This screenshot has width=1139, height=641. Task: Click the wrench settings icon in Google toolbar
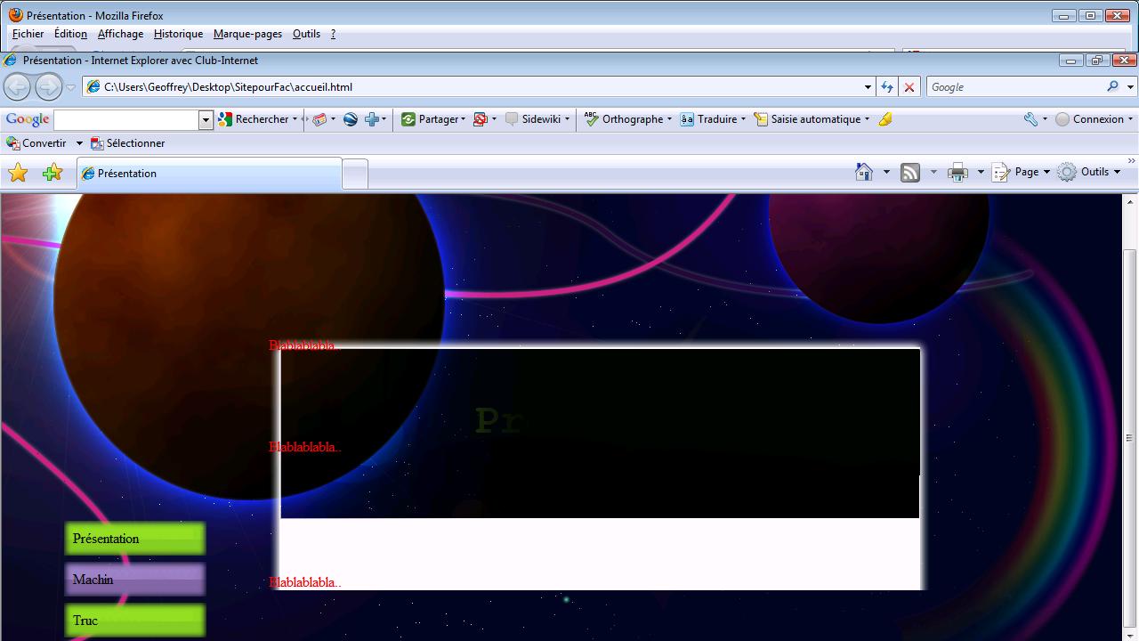point(1030,119)
